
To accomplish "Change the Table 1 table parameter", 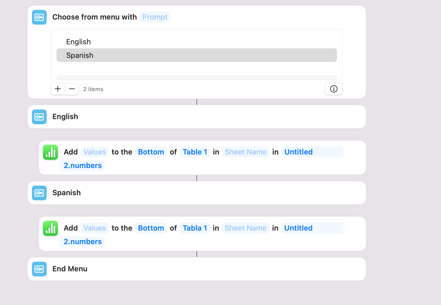I will pyautogui.click(x=195, y=152).
